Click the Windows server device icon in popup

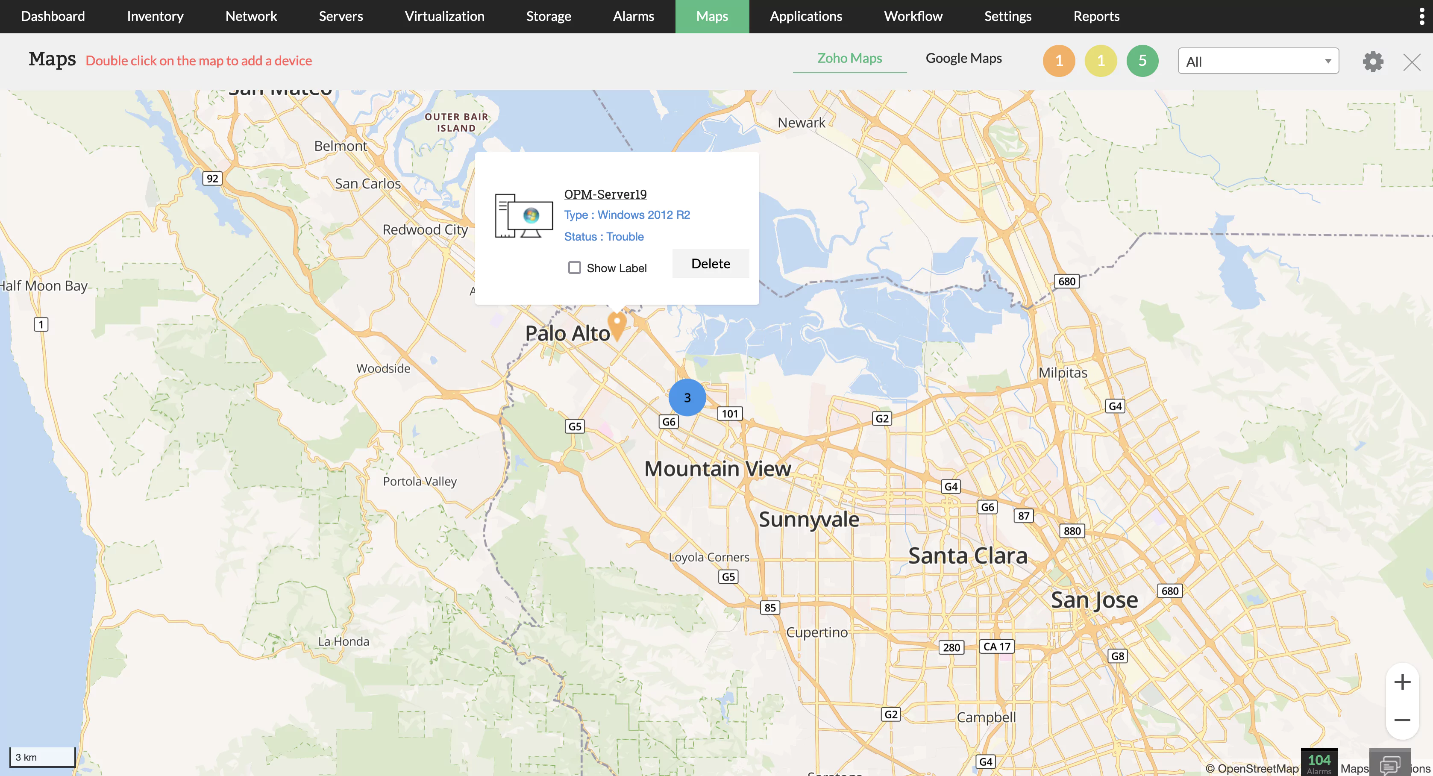(x=523, y=216)
